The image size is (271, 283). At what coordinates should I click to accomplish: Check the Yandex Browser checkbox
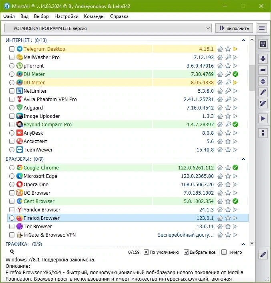[12, 209]
